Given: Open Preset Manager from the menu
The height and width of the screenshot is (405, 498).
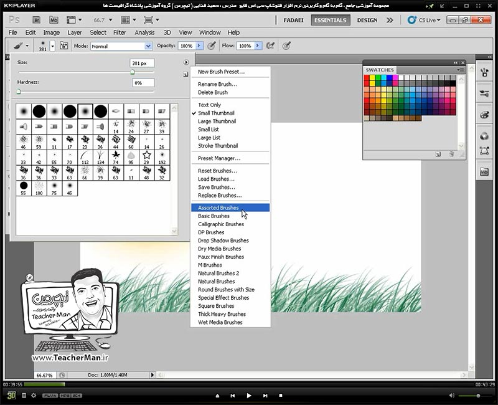Looking at the screenshot, I should [230, 158].
